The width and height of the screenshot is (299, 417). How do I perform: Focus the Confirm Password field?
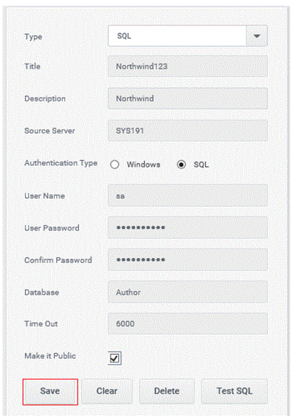(x=187, y=260)
